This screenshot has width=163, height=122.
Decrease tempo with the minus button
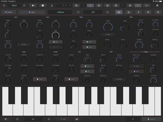coord(4,6)
